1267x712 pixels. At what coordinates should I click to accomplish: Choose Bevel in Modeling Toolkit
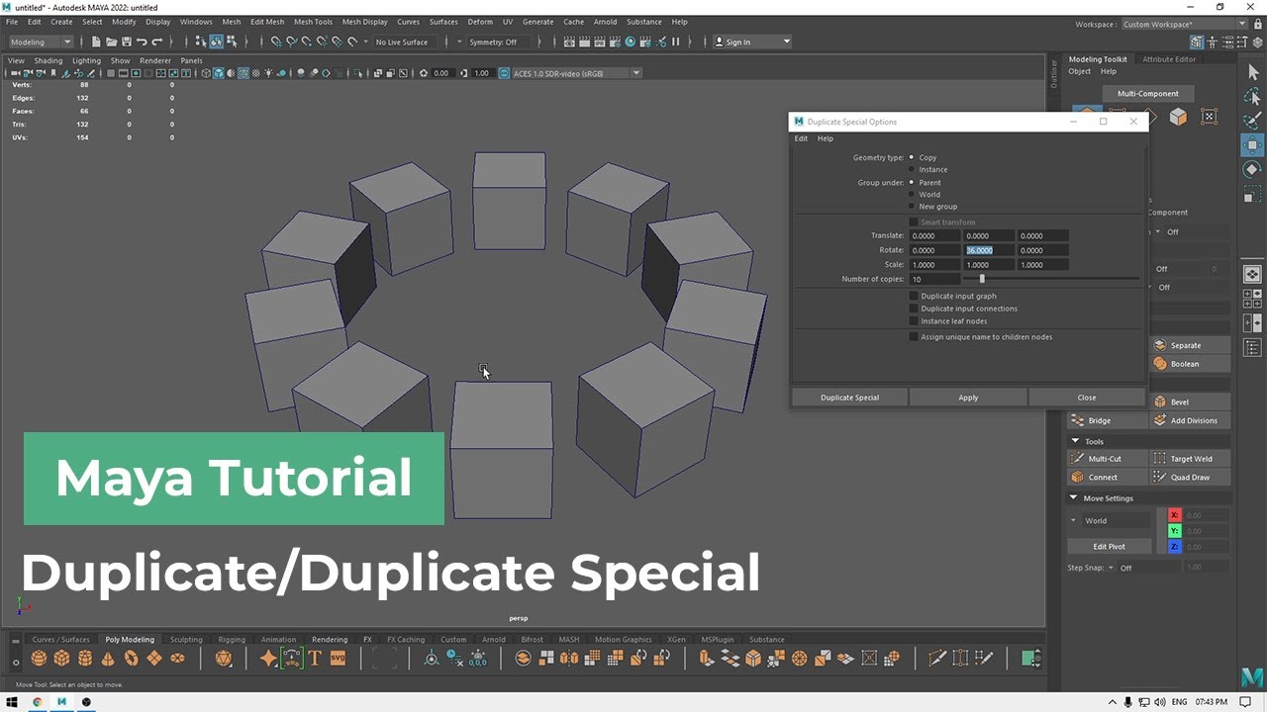click(x=1191, y=401)
